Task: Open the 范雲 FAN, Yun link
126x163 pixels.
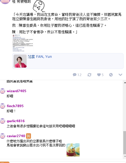Action: 40,57
